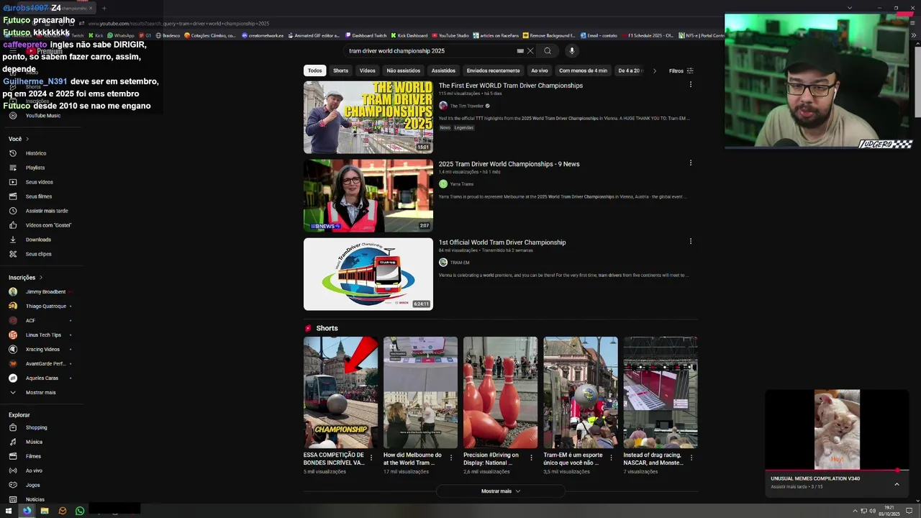Screen dimensions: 921x518
Task: Select the Com menos de 4 min chip
Action: click(584, 71)
